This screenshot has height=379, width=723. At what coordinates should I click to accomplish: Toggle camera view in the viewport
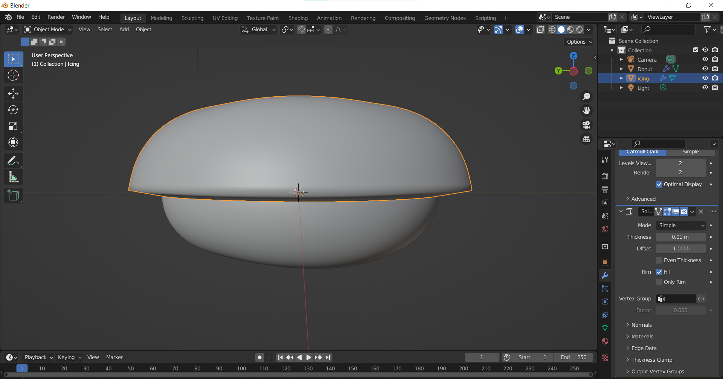point(586,125)
